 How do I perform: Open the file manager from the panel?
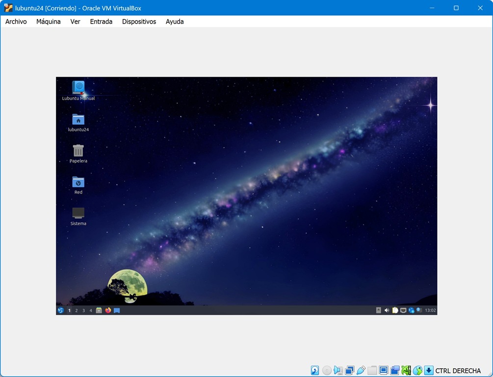click(99, 310)
